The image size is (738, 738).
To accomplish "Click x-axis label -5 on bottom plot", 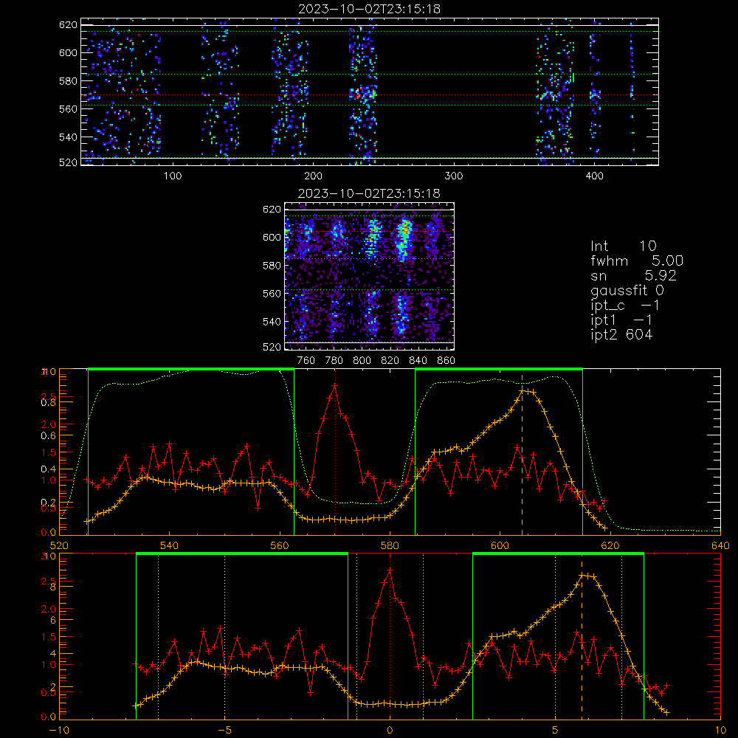I will (x=224, y=731).
